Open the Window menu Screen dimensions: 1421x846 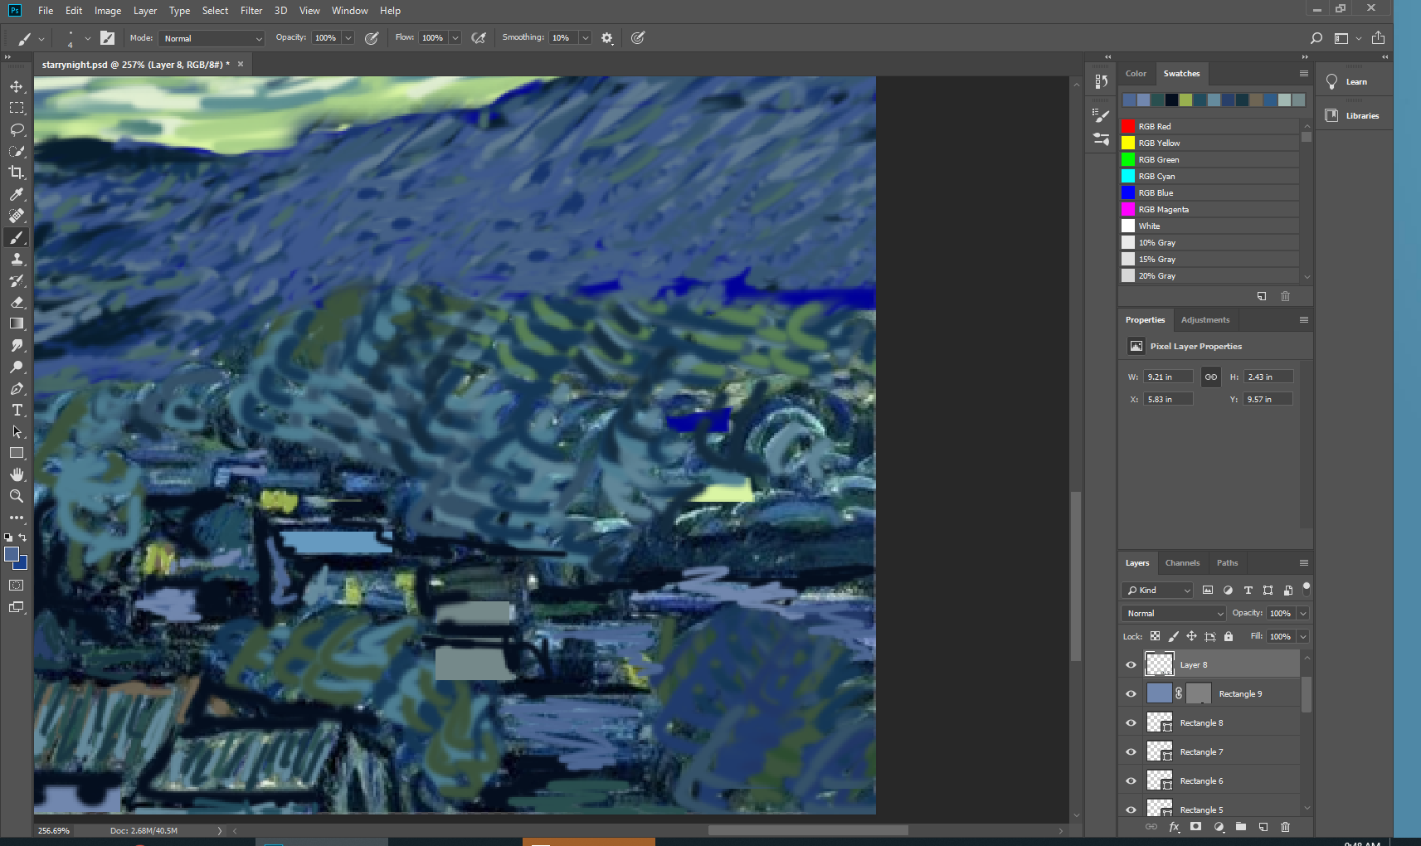[350, 11]
